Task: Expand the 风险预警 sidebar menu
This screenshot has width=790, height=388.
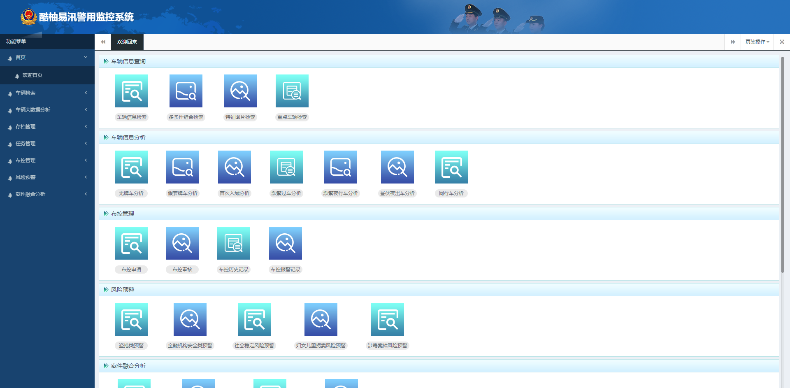Action: (x=47, y=177)
